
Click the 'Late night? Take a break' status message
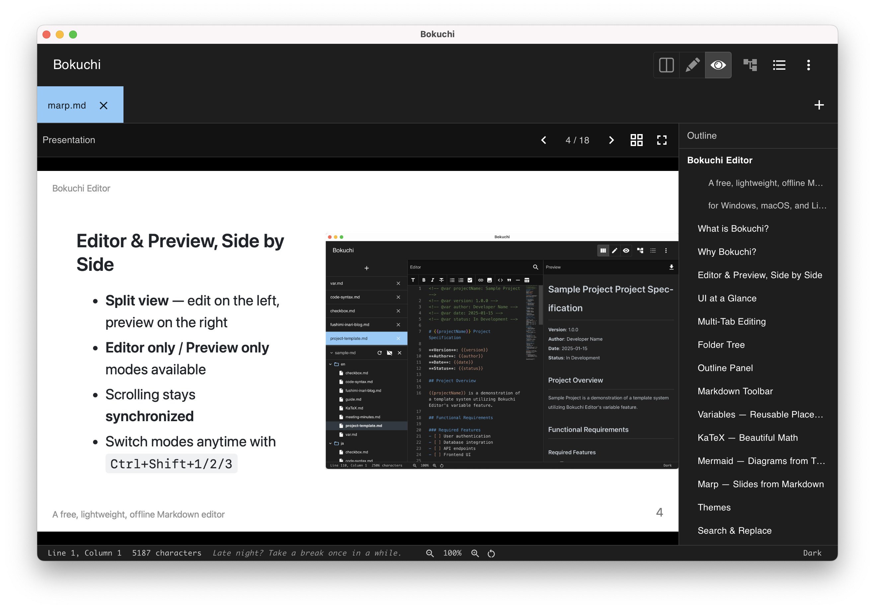(x=307, y=553)
